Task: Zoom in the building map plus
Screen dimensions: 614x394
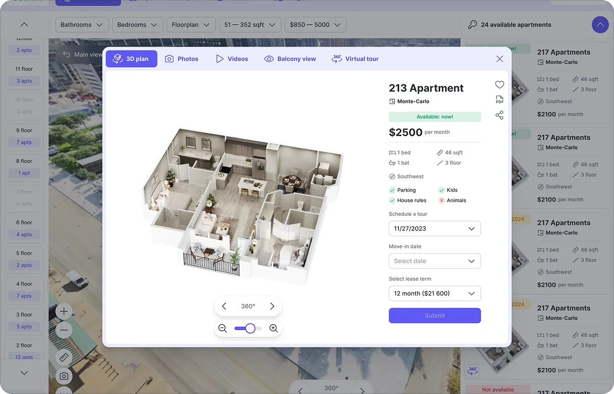Action: click(x=64, y=312)
